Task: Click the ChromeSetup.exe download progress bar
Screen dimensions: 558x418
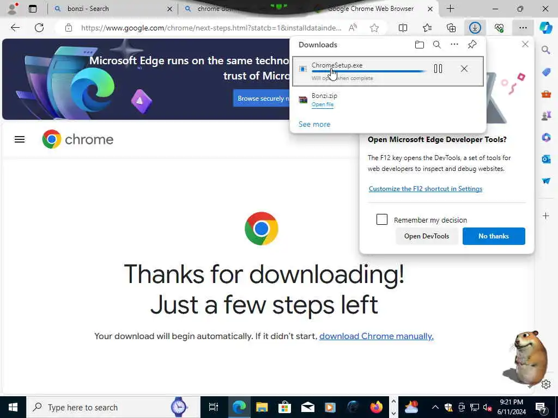Action: point(368,71)
